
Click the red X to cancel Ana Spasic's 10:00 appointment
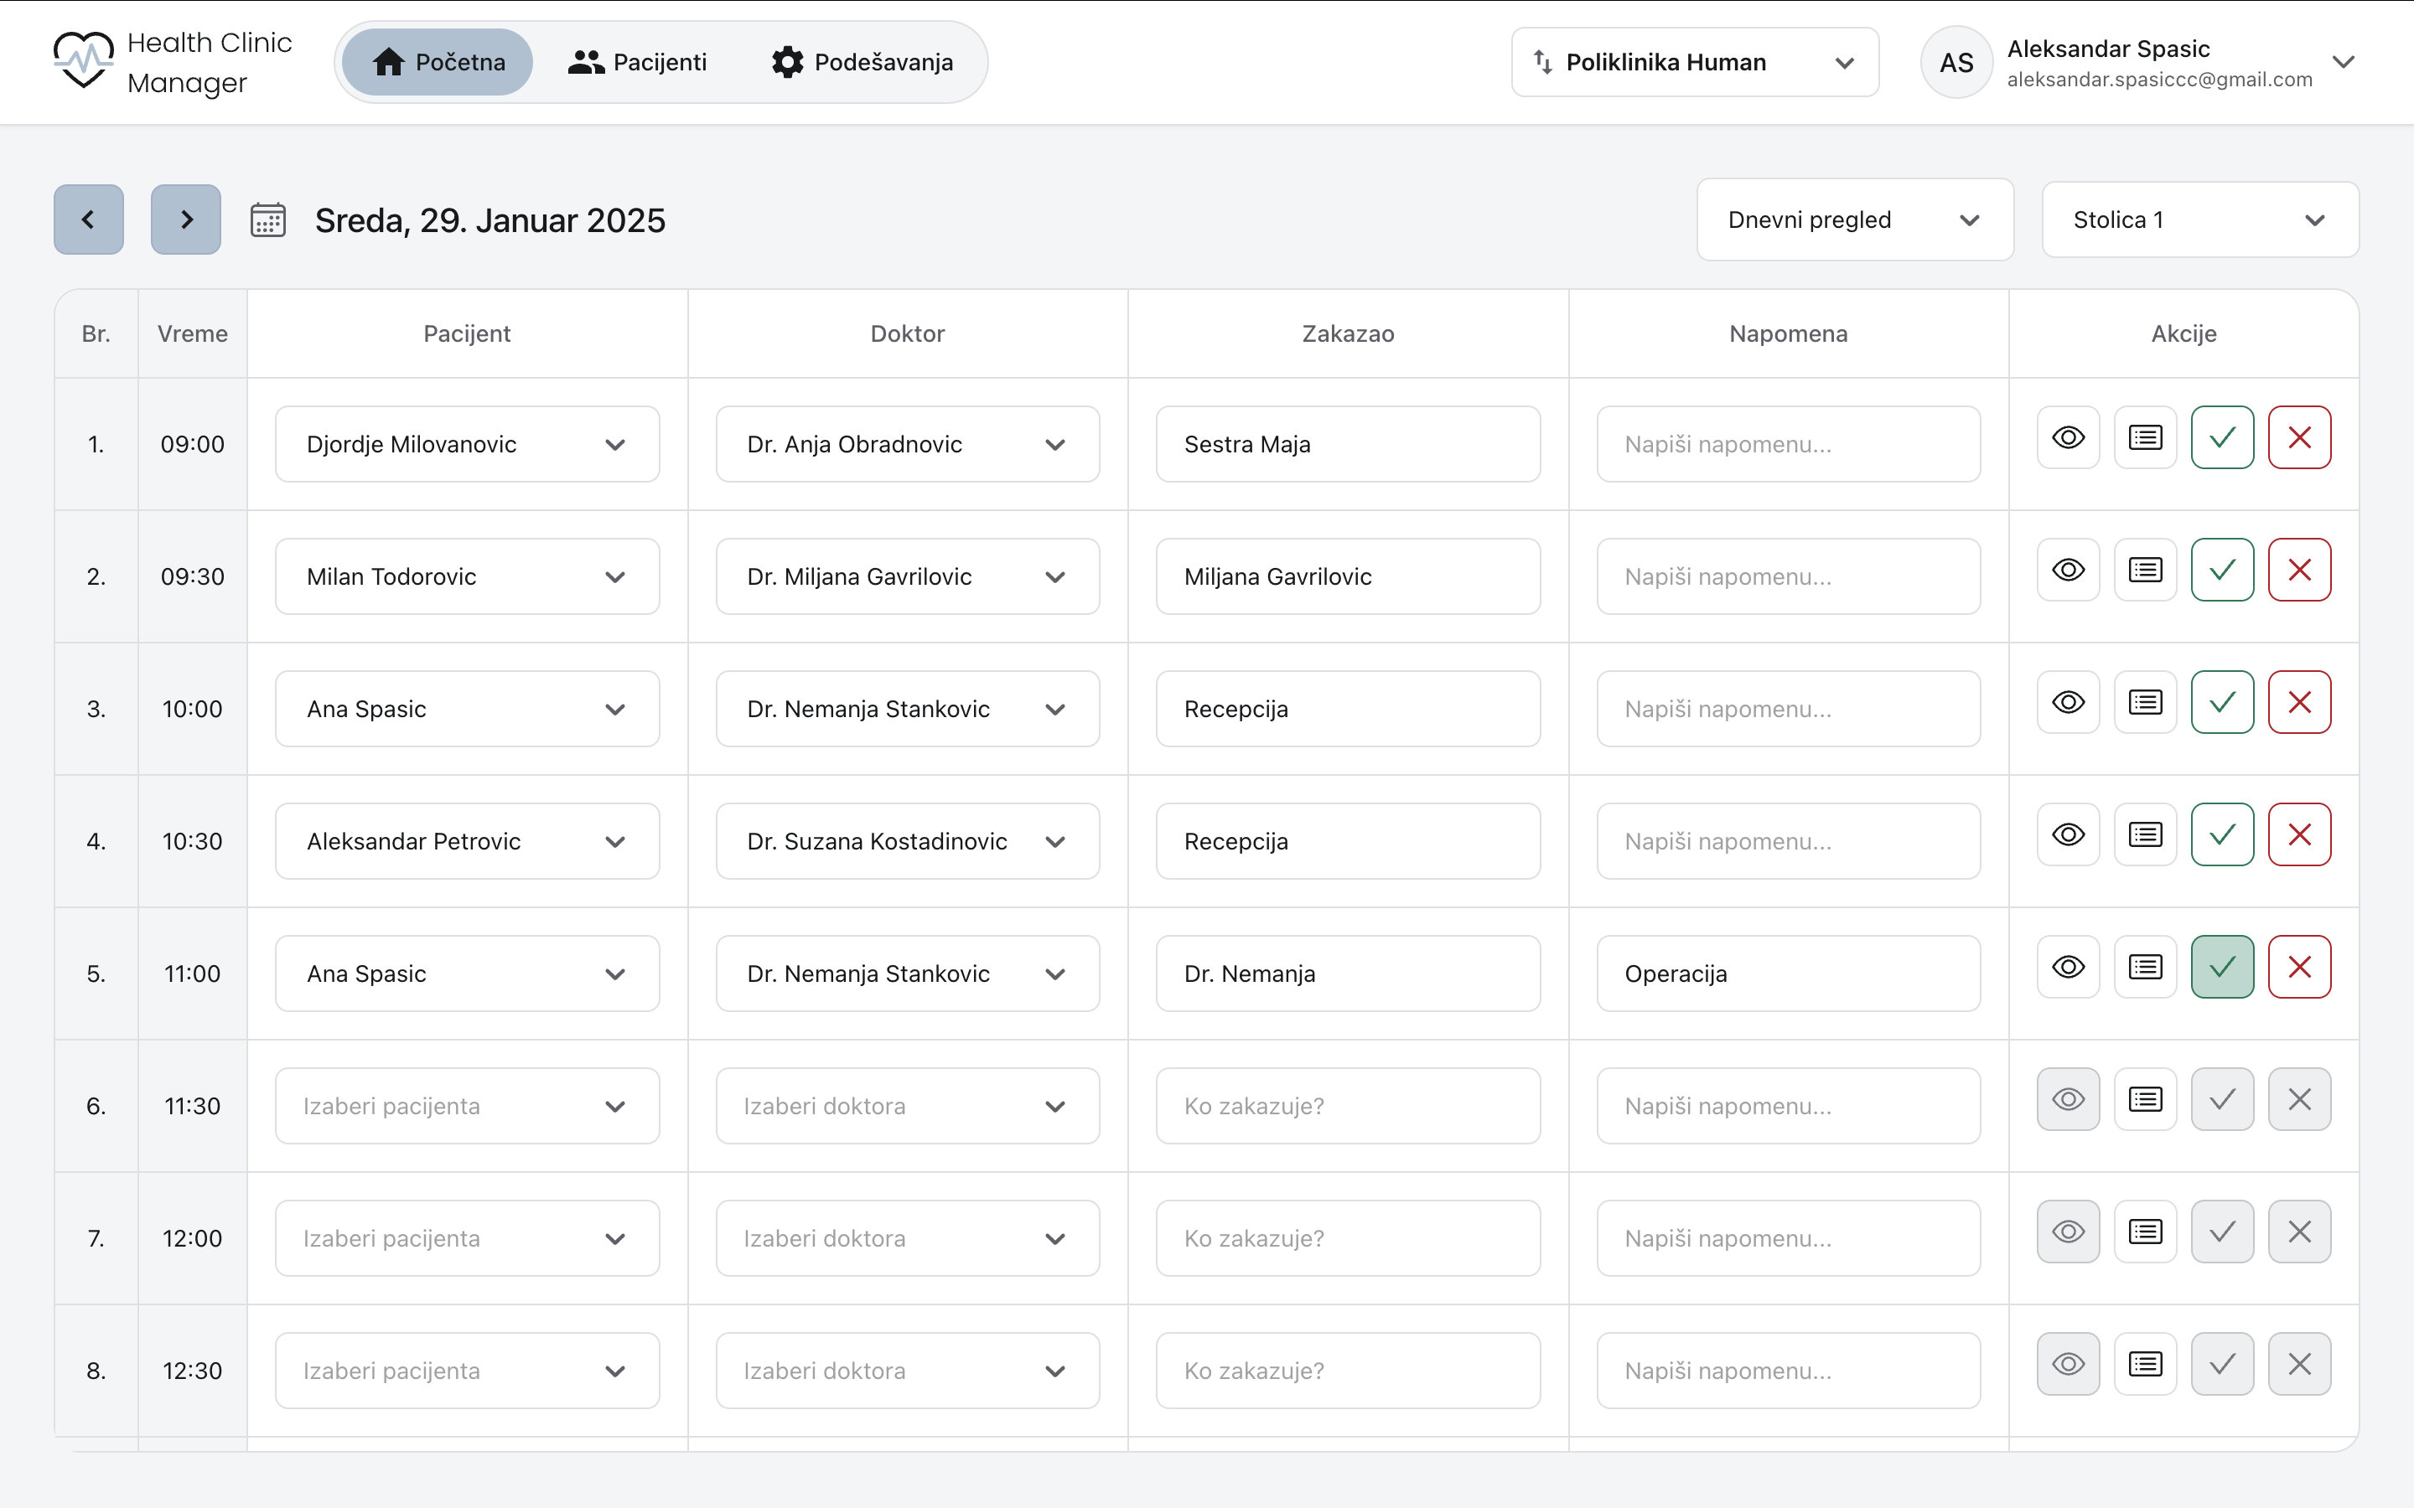[x=2299, y=702]
